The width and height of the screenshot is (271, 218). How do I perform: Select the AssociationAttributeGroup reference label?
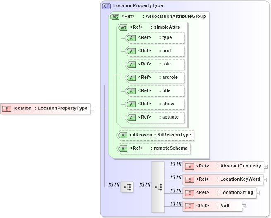coord(164,16)
